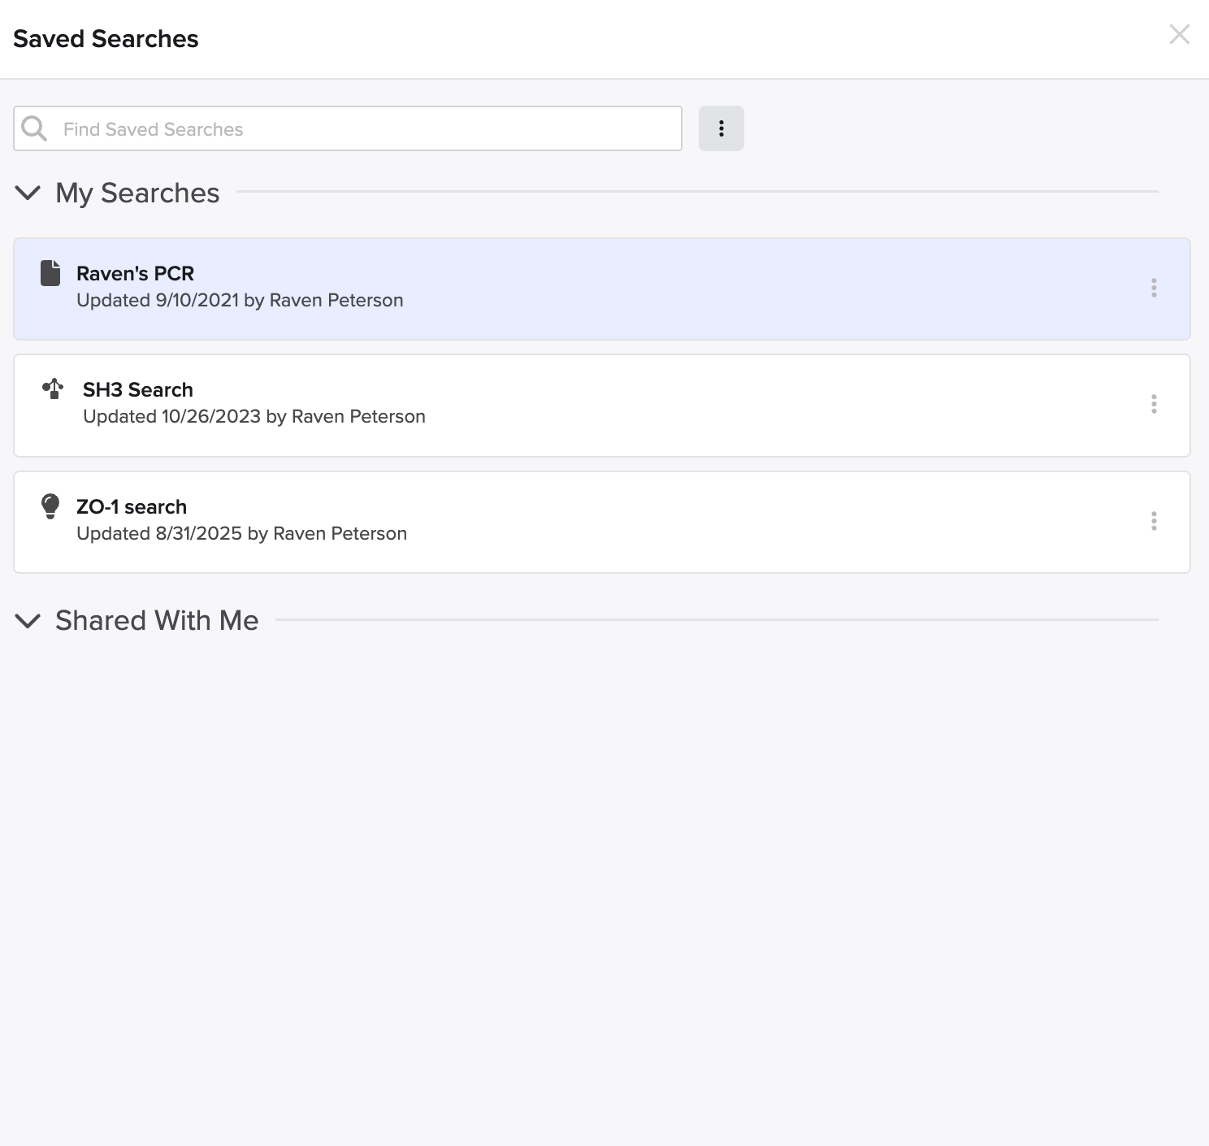Open the SH3 Search saved search title

(138, 390)
